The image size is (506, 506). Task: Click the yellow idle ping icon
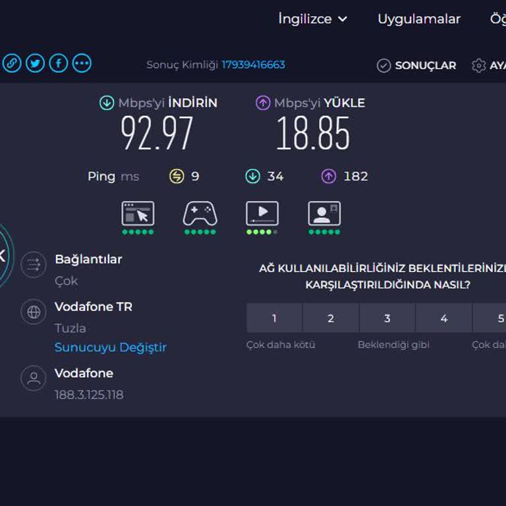177,176
